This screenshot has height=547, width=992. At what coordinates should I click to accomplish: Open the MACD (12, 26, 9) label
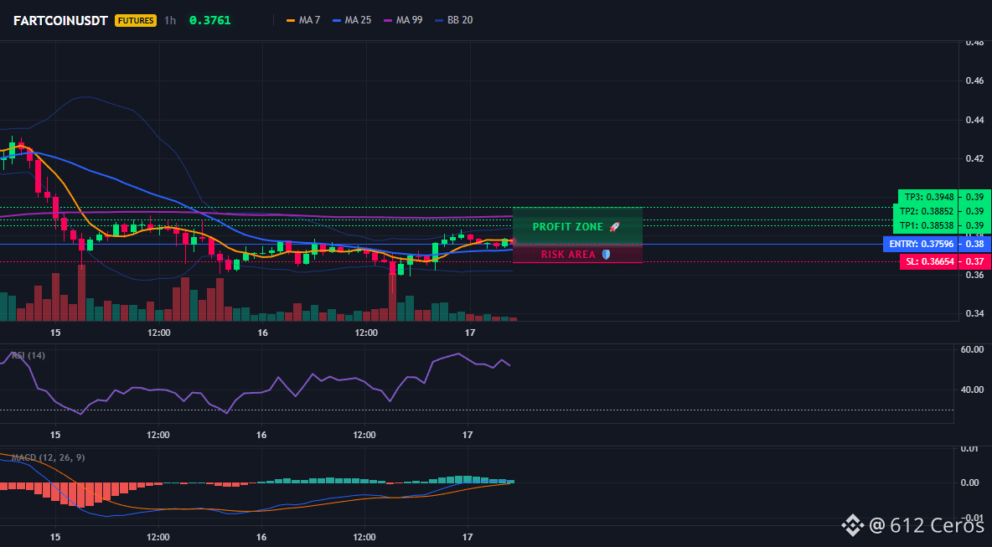(x=48, y=457)
